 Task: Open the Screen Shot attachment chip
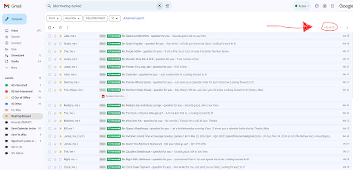pos(114,96)
